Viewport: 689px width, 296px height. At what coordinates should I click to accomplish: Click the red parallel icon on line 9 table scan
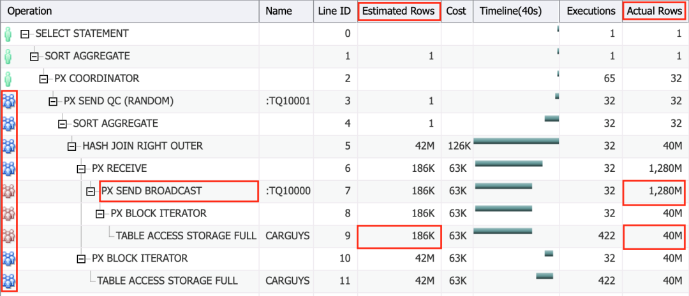[x=9, y=236]
